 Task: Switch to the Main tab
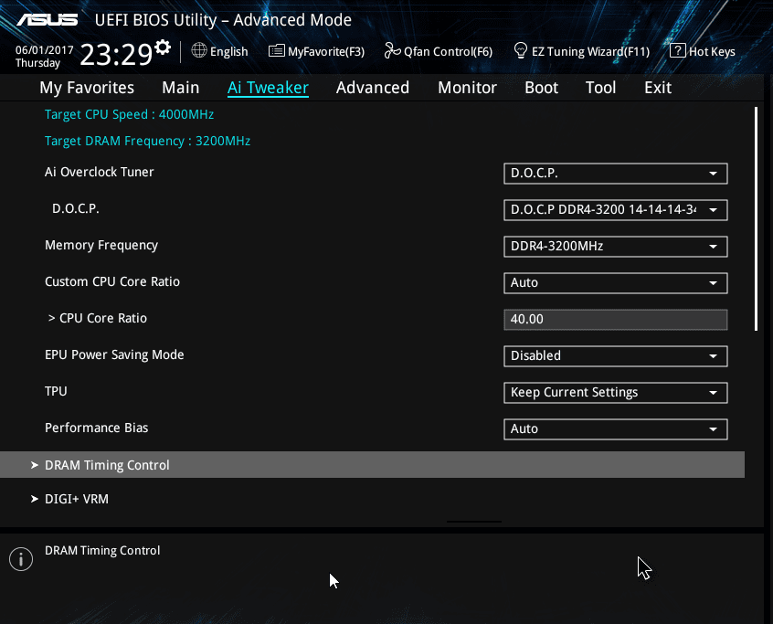point(180,88)
